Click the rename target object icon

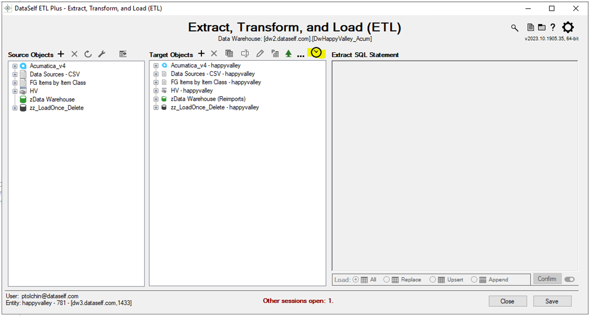tap(245, 54)
